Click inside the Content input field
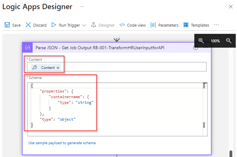This screenshot has width=237, height=157. [133, 67]
